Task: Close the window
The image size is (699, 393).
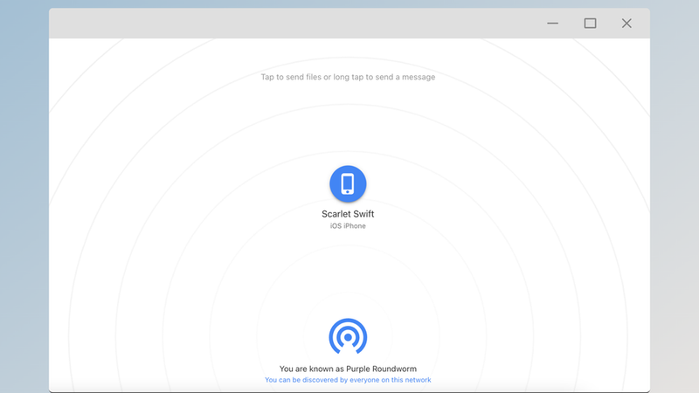Action: pos(626,24)
